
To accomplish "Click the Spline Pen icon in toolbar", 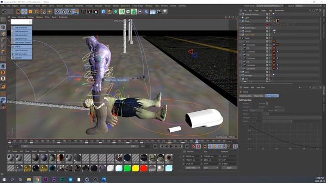I will pyautogui.click(x=110, y=12).
